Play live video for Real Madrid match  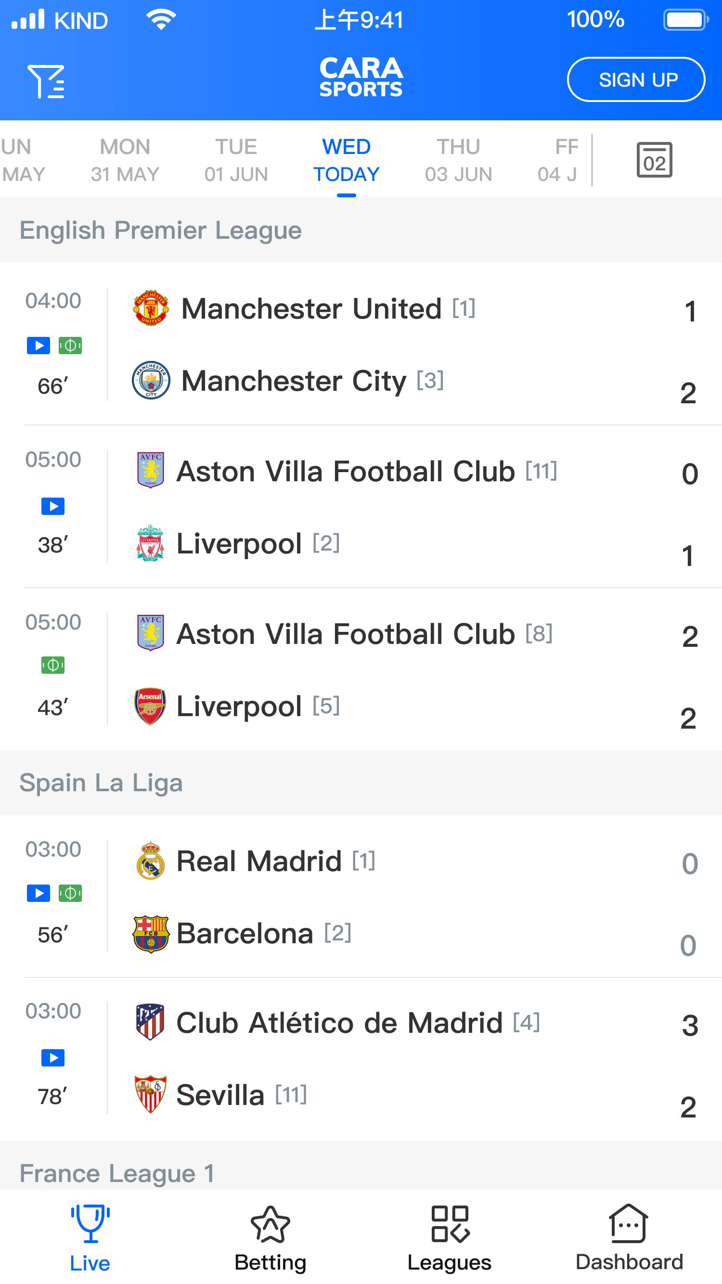39,893
